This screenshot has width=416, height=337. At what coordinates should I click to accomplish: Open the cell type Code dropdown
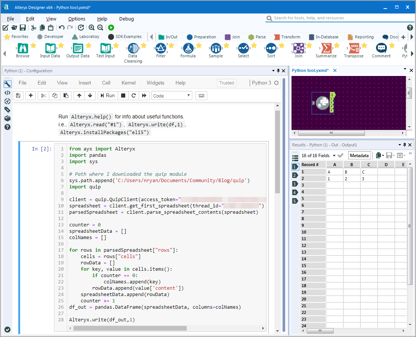pyautogui.click(x=172, y=96)
